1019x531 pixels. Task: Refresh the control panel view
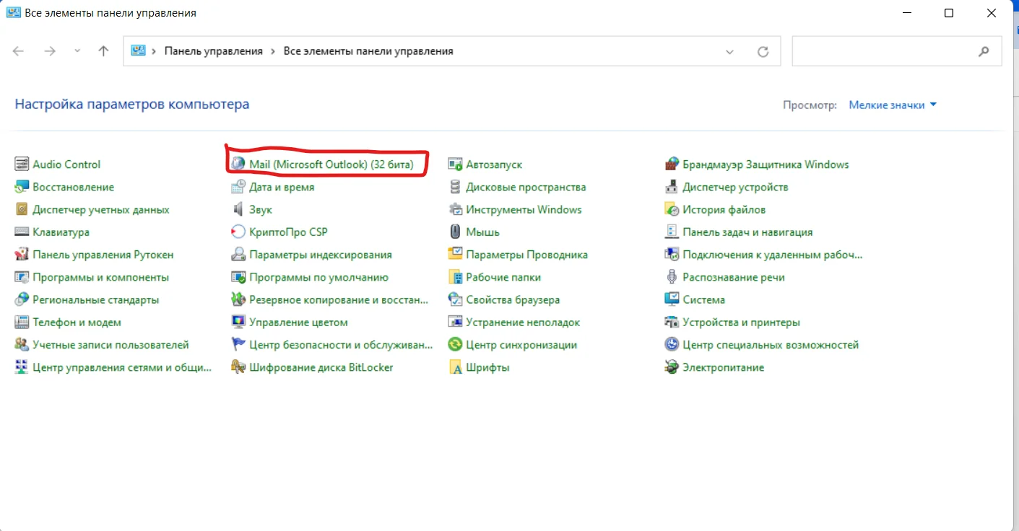pos(763,52)
